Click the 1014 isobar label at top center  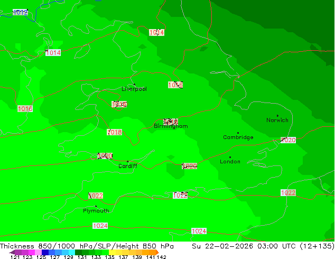pyautogui.click(x=156, y=32)
